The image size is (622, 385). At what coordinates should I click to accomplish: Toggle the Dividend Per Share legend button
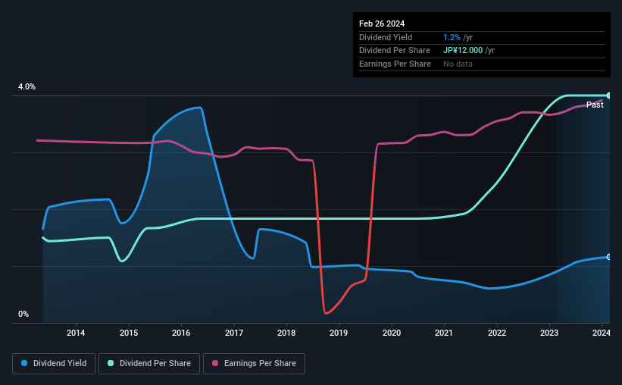tap(149, 364)
